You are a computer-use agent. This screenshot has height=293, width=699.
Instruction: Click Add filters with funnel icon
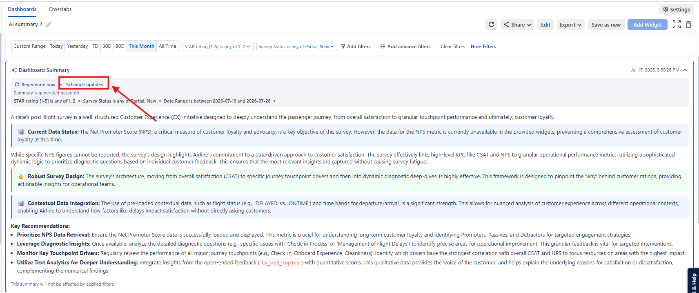tap(356, 47)
